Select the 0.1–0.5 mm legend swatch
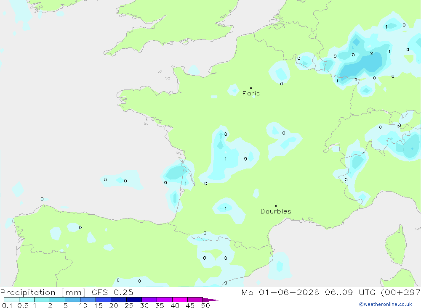Image resolution: width=421 pixels, height=308 pixels. tap(11, 300)
